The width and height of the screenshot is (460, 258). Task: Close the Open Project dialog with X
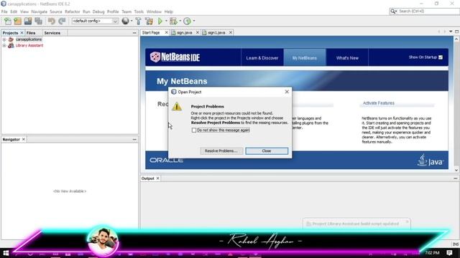[287, 92]
